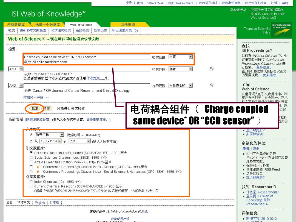
Task: Open the 作者 search scope dropdown
Action: (x=180, y=69)
